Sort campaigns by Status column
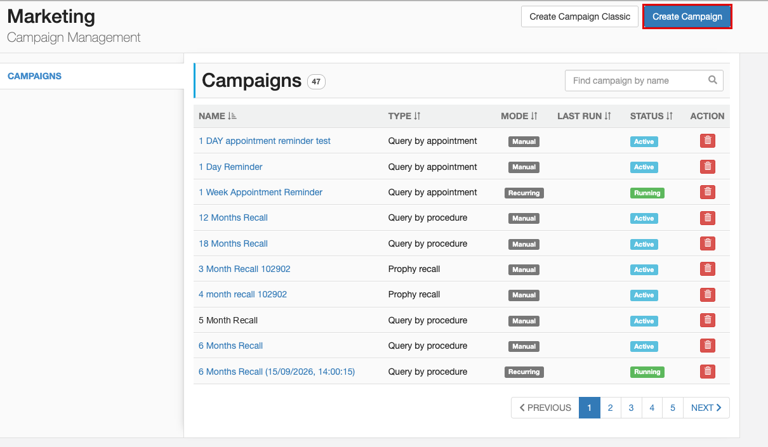The image size is (768, 447). click(x=651, y=116)
